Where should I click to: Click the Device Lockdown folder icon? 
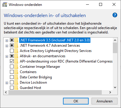tap(16, 82)
